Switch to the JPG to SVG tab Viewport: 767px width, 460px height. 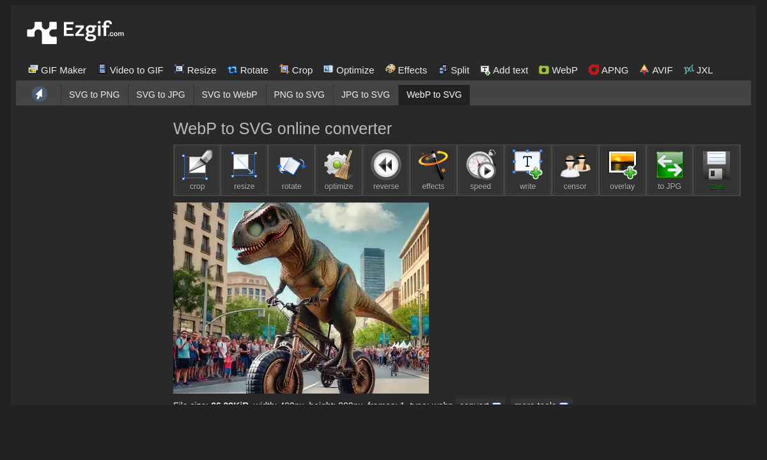click(365, 95)
